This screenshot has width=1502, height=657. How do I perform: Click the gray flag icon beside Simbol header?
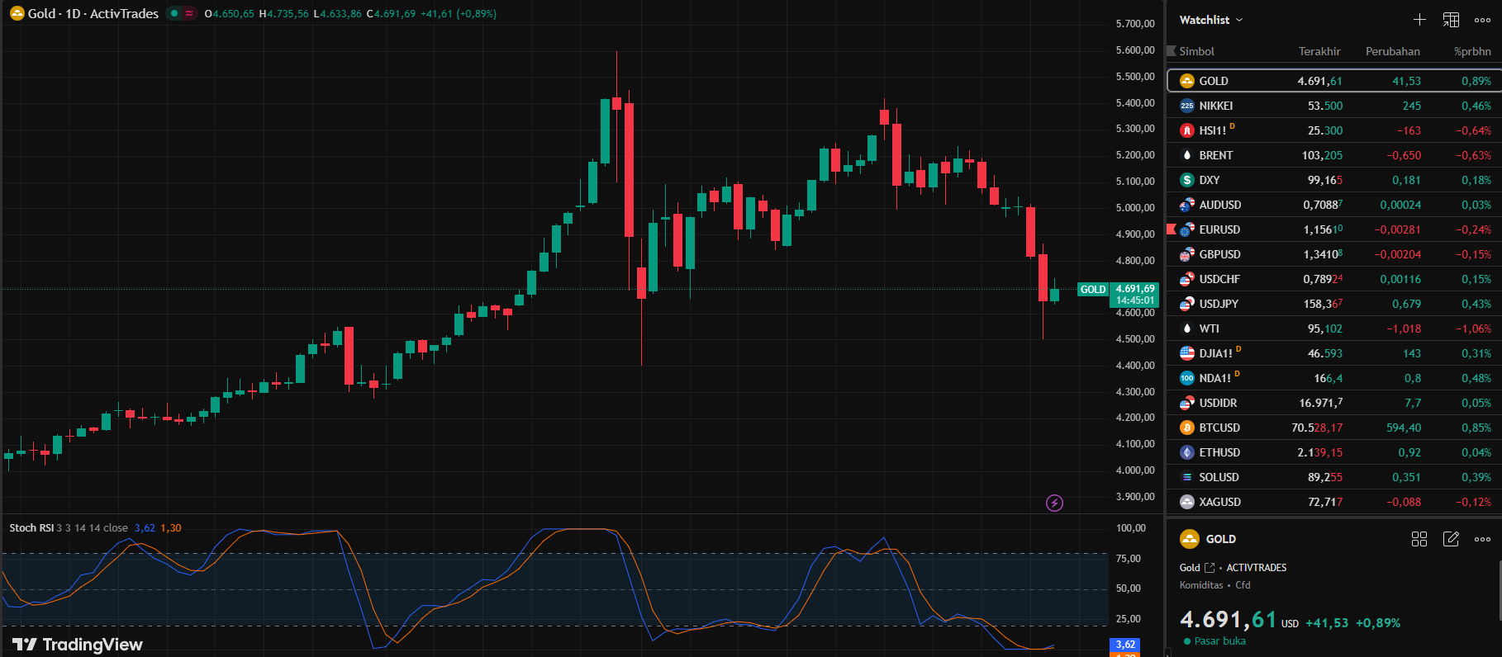pos(1172,51)
